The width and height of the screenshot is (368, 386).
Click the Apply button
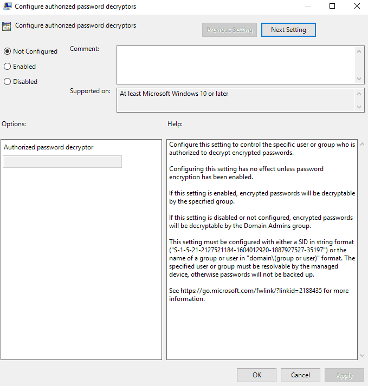click(x=344, y=375)
